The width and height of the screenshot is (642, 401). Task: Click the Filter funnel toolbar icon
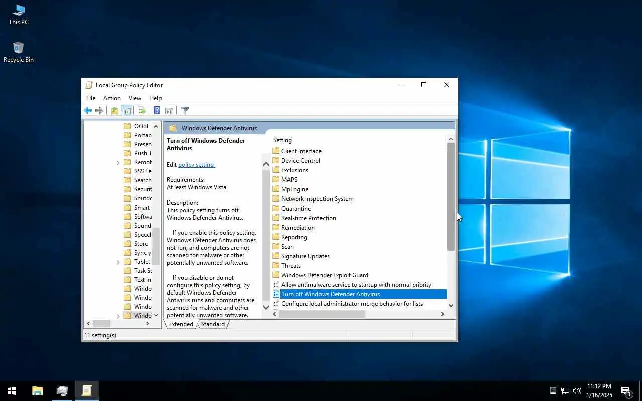(185, 111)
